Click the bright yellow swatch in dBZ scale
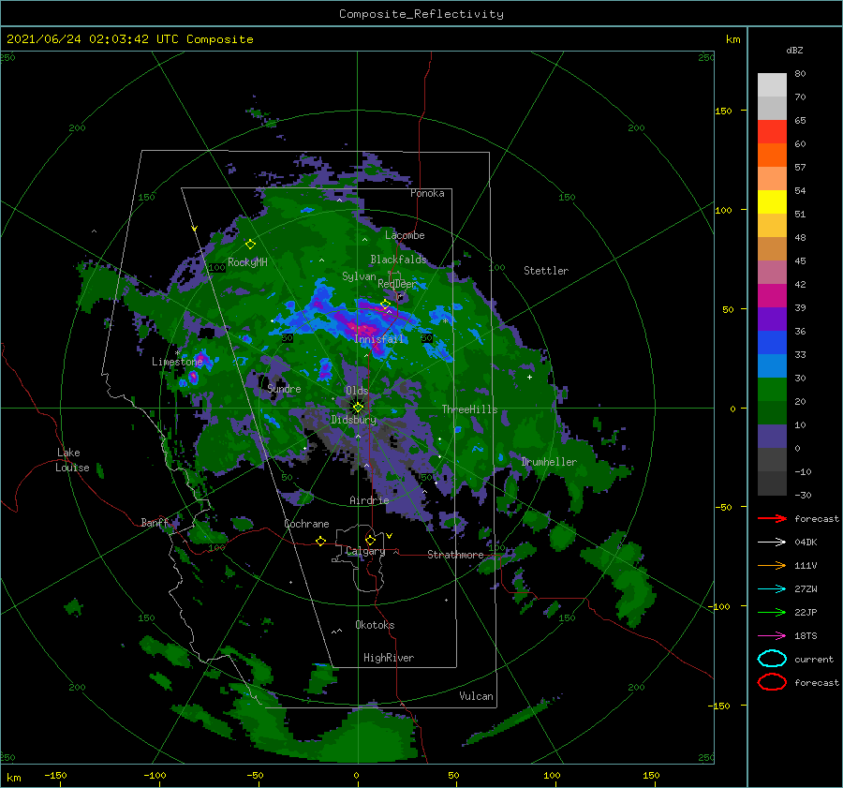This screenshot has height=788, width=843. pos(772,201)
